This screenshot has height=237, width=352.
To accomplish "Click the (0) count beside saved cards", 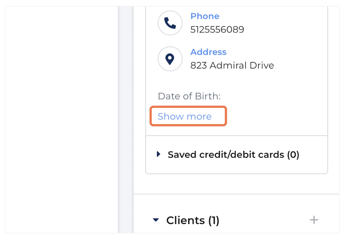I will 293,155.
